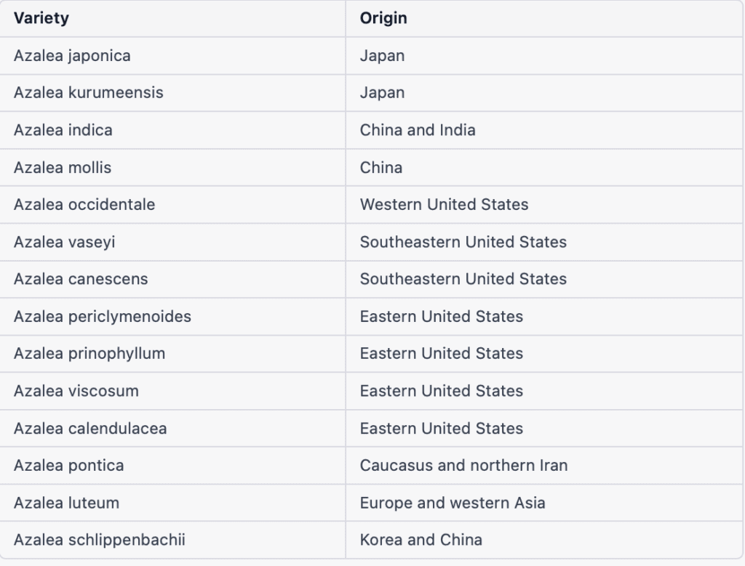Click the Variety column header
745x566 pixels.
click(x=41, y=18)
